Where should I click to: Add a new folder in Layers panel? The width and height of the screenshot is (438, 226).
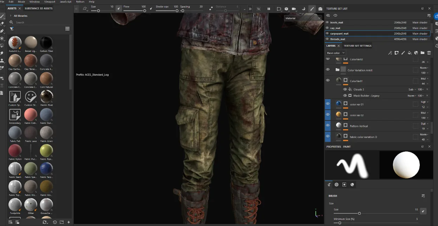coord(423,53)
